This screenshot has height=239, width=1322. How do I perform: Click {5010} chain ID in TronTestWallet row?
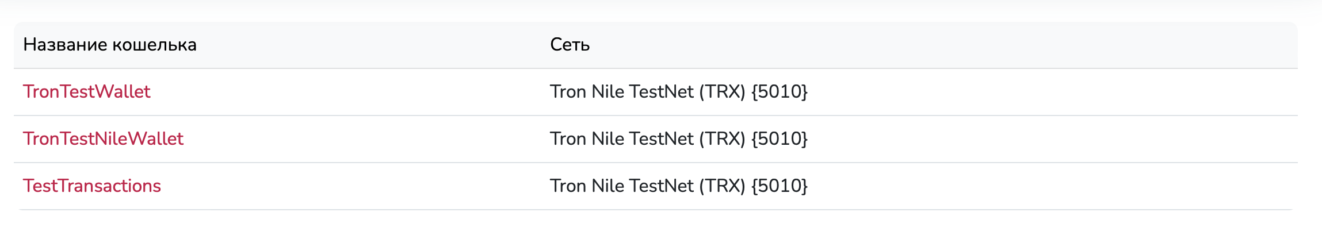(x=780, y=92)
